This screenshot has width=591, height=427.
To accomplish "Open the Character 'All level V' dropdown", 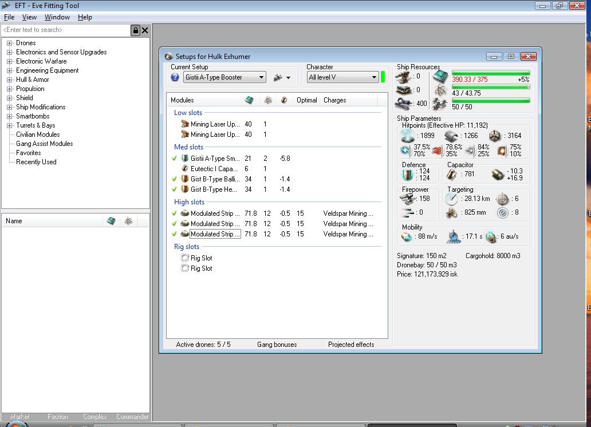I will pyautogui.click(x=374, y=77).
